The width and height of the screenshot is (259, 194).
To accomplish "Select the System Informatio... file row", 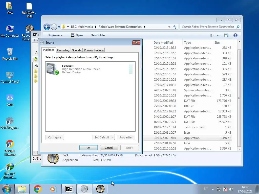I will pos(187,90).
